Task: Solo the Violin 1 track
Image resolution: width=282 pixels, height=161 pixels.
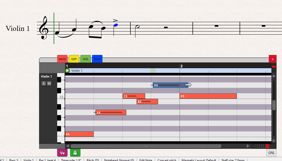Action: (x=44, y=83)
